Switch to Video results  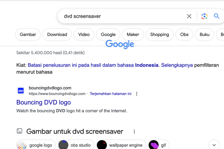point(84,35)
